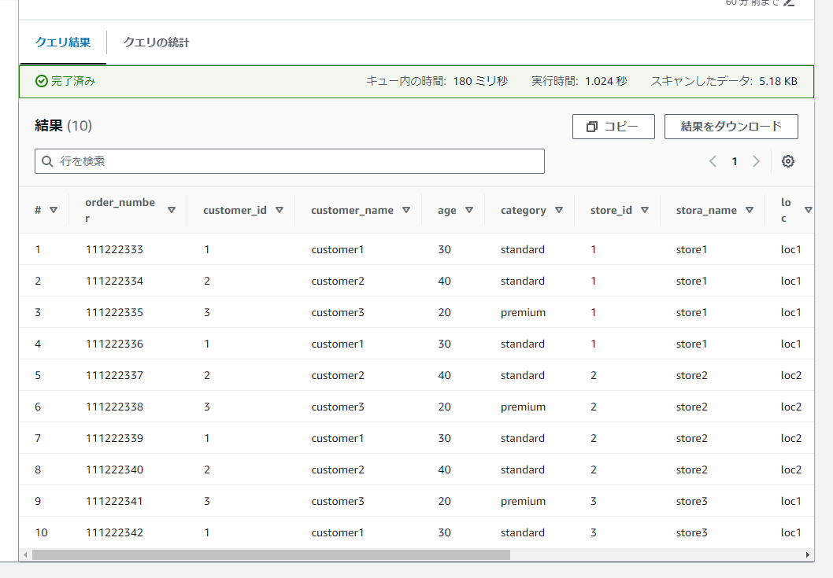Viewport: 833px width, 578px height.
Task: Click the 結果をダウンロード button
Action: coord(731,127)
